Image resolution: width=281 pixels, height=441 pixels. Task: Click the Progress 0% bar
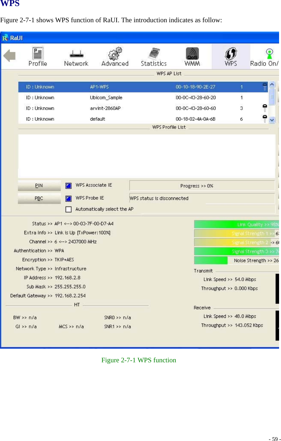[202, 186]
